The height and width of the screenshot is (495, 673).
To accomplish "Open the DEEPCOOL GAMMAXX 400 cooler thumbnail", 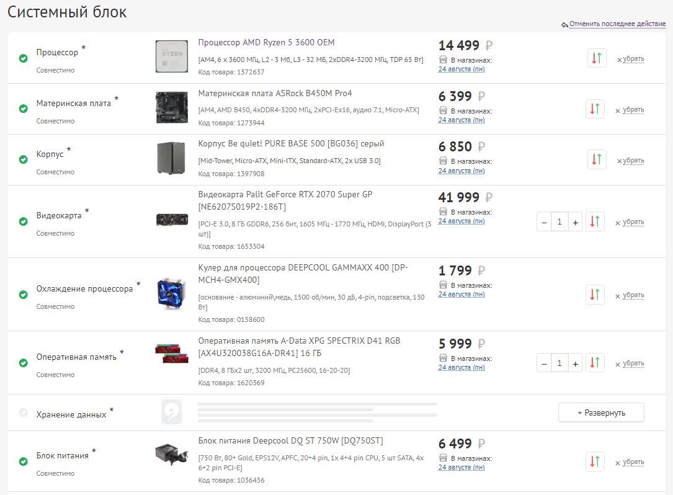I will (172, 295).
